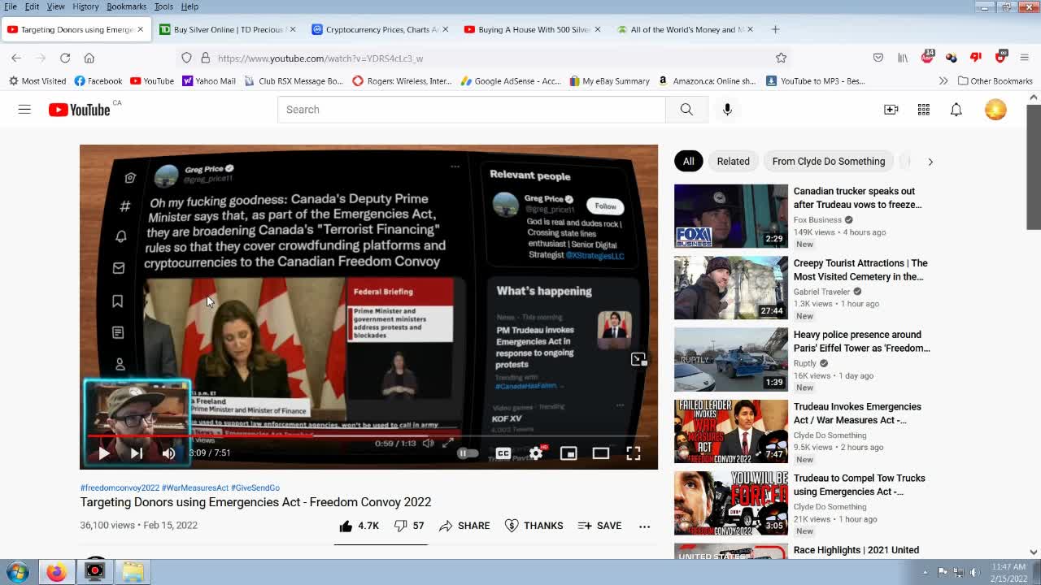Reload the current page
This screenshot has height=585, width=1041.
coord(65,58)
